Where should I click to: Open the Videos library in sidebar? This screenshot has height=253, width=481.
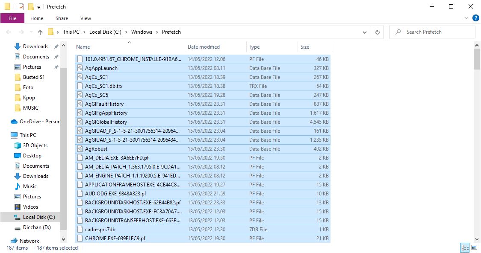click(x=30, y=207)
